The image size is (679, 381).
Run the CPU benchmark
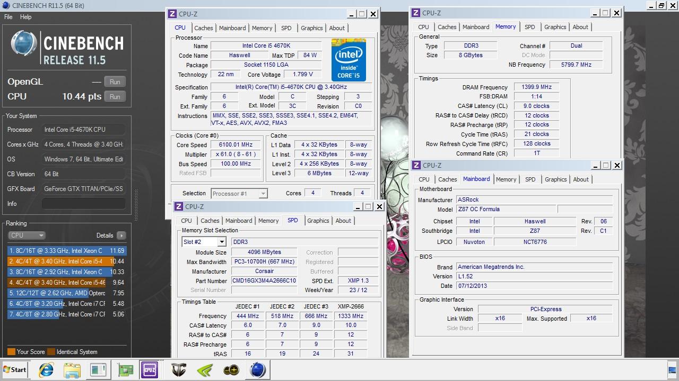(115, 97)
